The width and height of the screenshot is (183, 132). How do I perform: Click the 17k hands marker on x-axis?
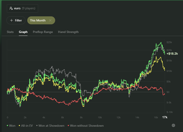165,117
